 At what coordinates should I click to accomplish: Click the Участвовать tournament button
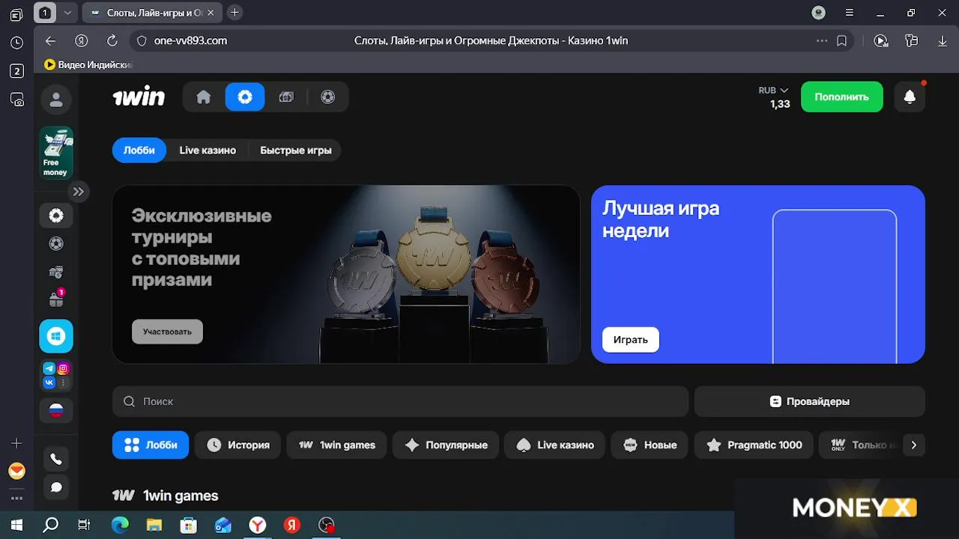coord(167,332)
